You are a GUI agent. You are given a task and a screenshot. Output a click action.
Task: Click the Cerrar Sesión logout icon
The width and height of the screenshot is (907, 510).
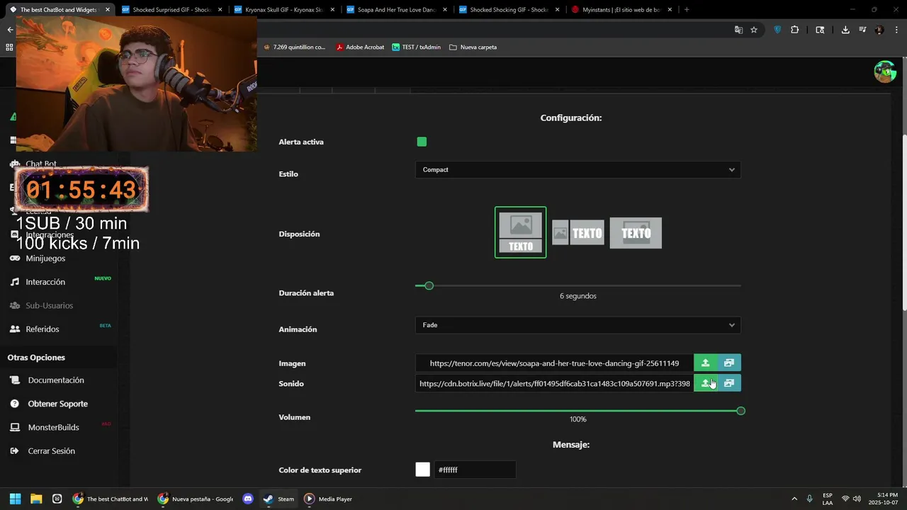click(15, 451)
